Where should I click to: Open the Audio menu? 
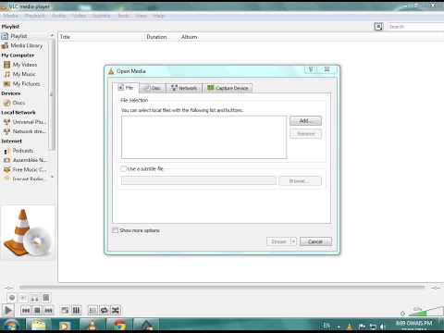click(59, 16)
